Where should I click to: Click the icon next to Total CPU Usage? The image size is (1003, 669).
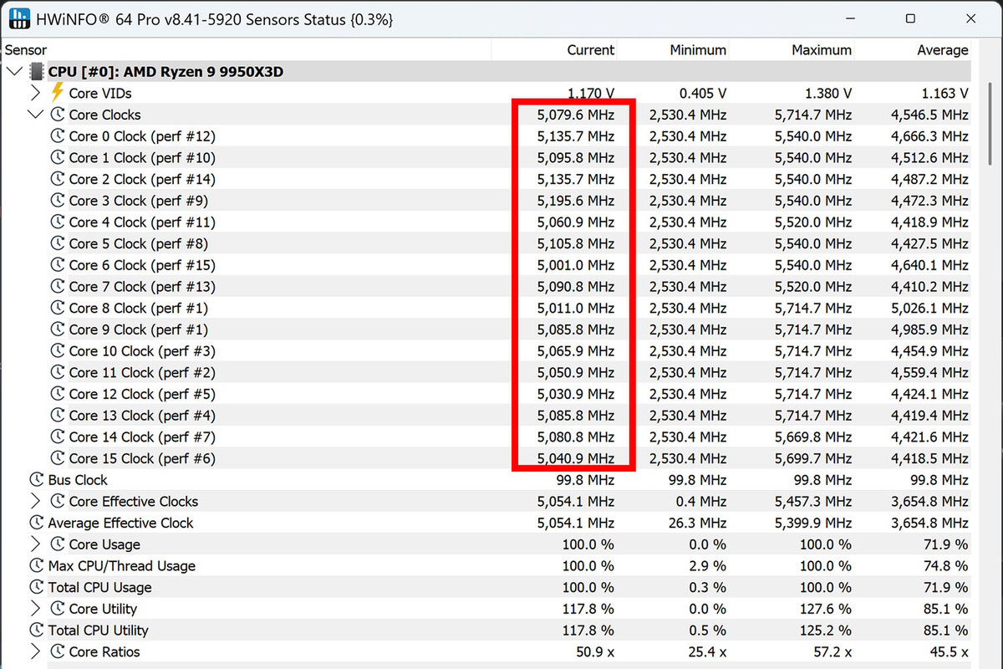(36, 587)
